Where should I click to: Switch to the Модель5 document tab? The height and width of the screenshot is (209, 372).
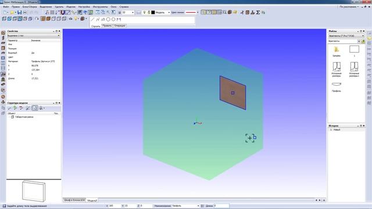(x=92, y=200)
